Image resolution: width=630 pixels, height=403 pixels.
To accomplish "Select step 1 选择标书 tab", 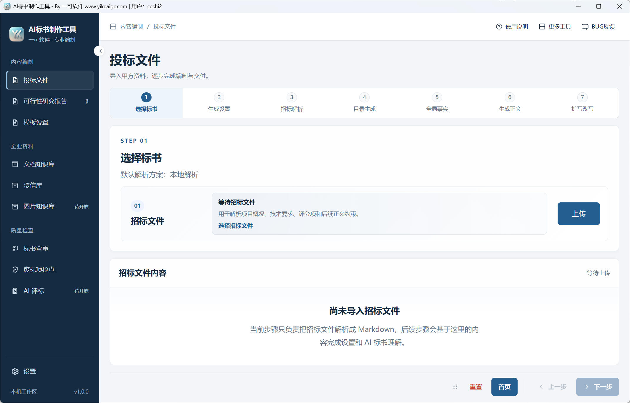I will tap(146, 103).
